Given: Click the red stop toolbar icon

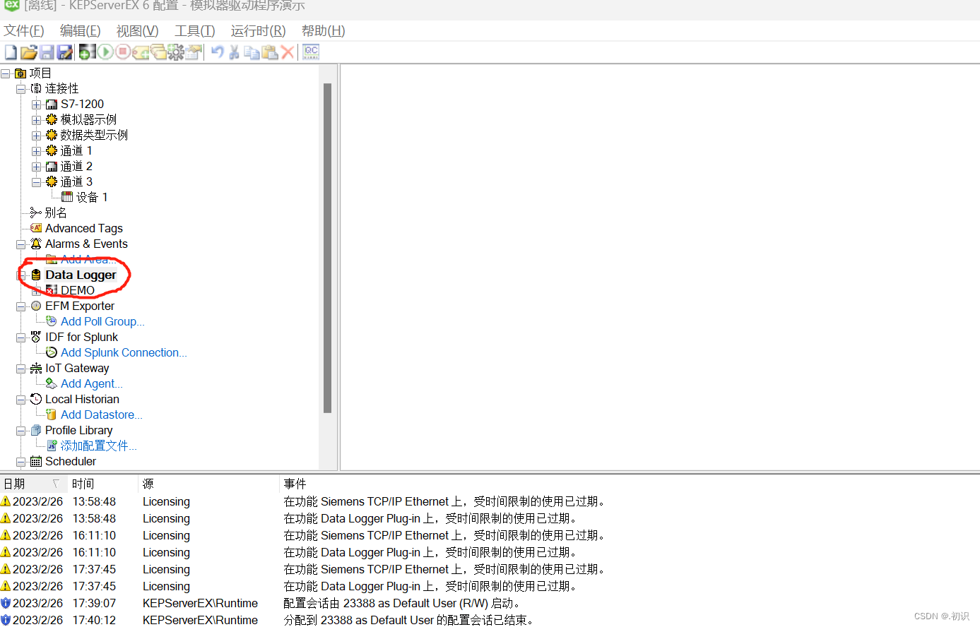Looking at the screenshot, I should tap(123, 52).
